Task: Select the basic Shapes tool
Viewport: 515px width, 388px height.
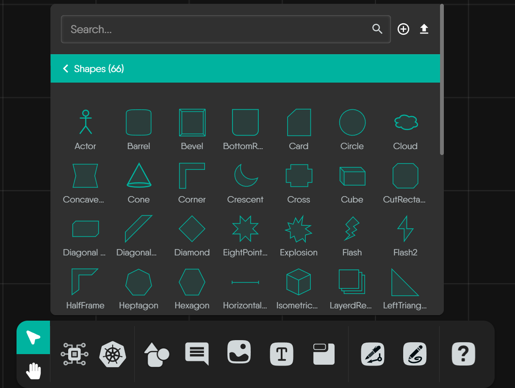Action: tap(156, 355)
